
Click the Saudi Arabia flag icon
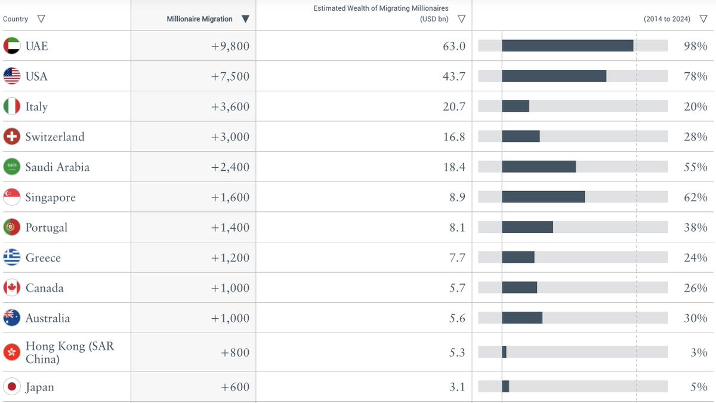click(12, 167)
